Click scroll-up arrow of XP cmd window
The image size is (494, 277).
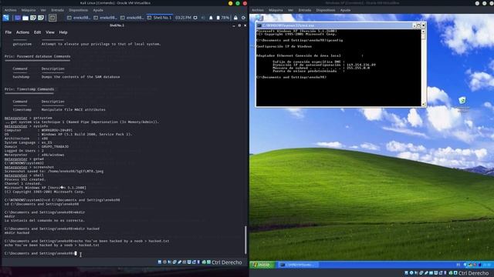[x=423, y=32]
